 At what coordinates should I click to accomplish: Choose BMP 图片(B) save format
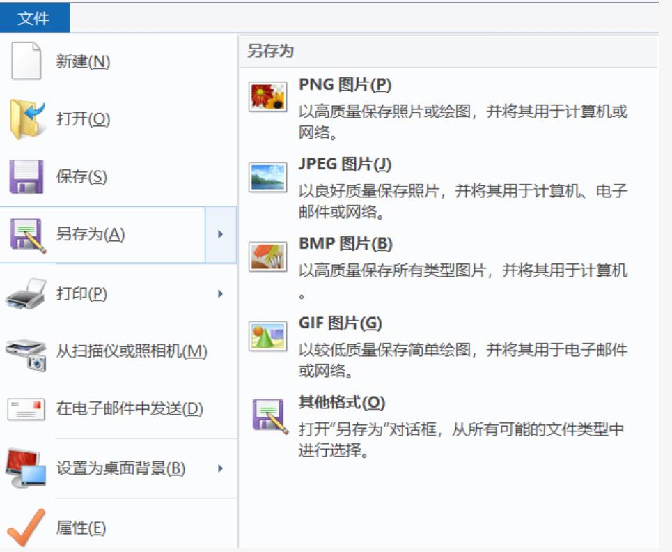click(x=345, y=244)
